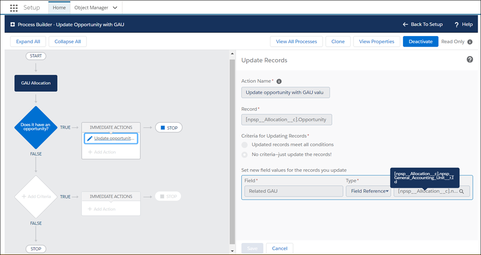Expand the Object Manager tab chevron
The height and width of the screenshot is (255, 481).
tap(115, 8)
